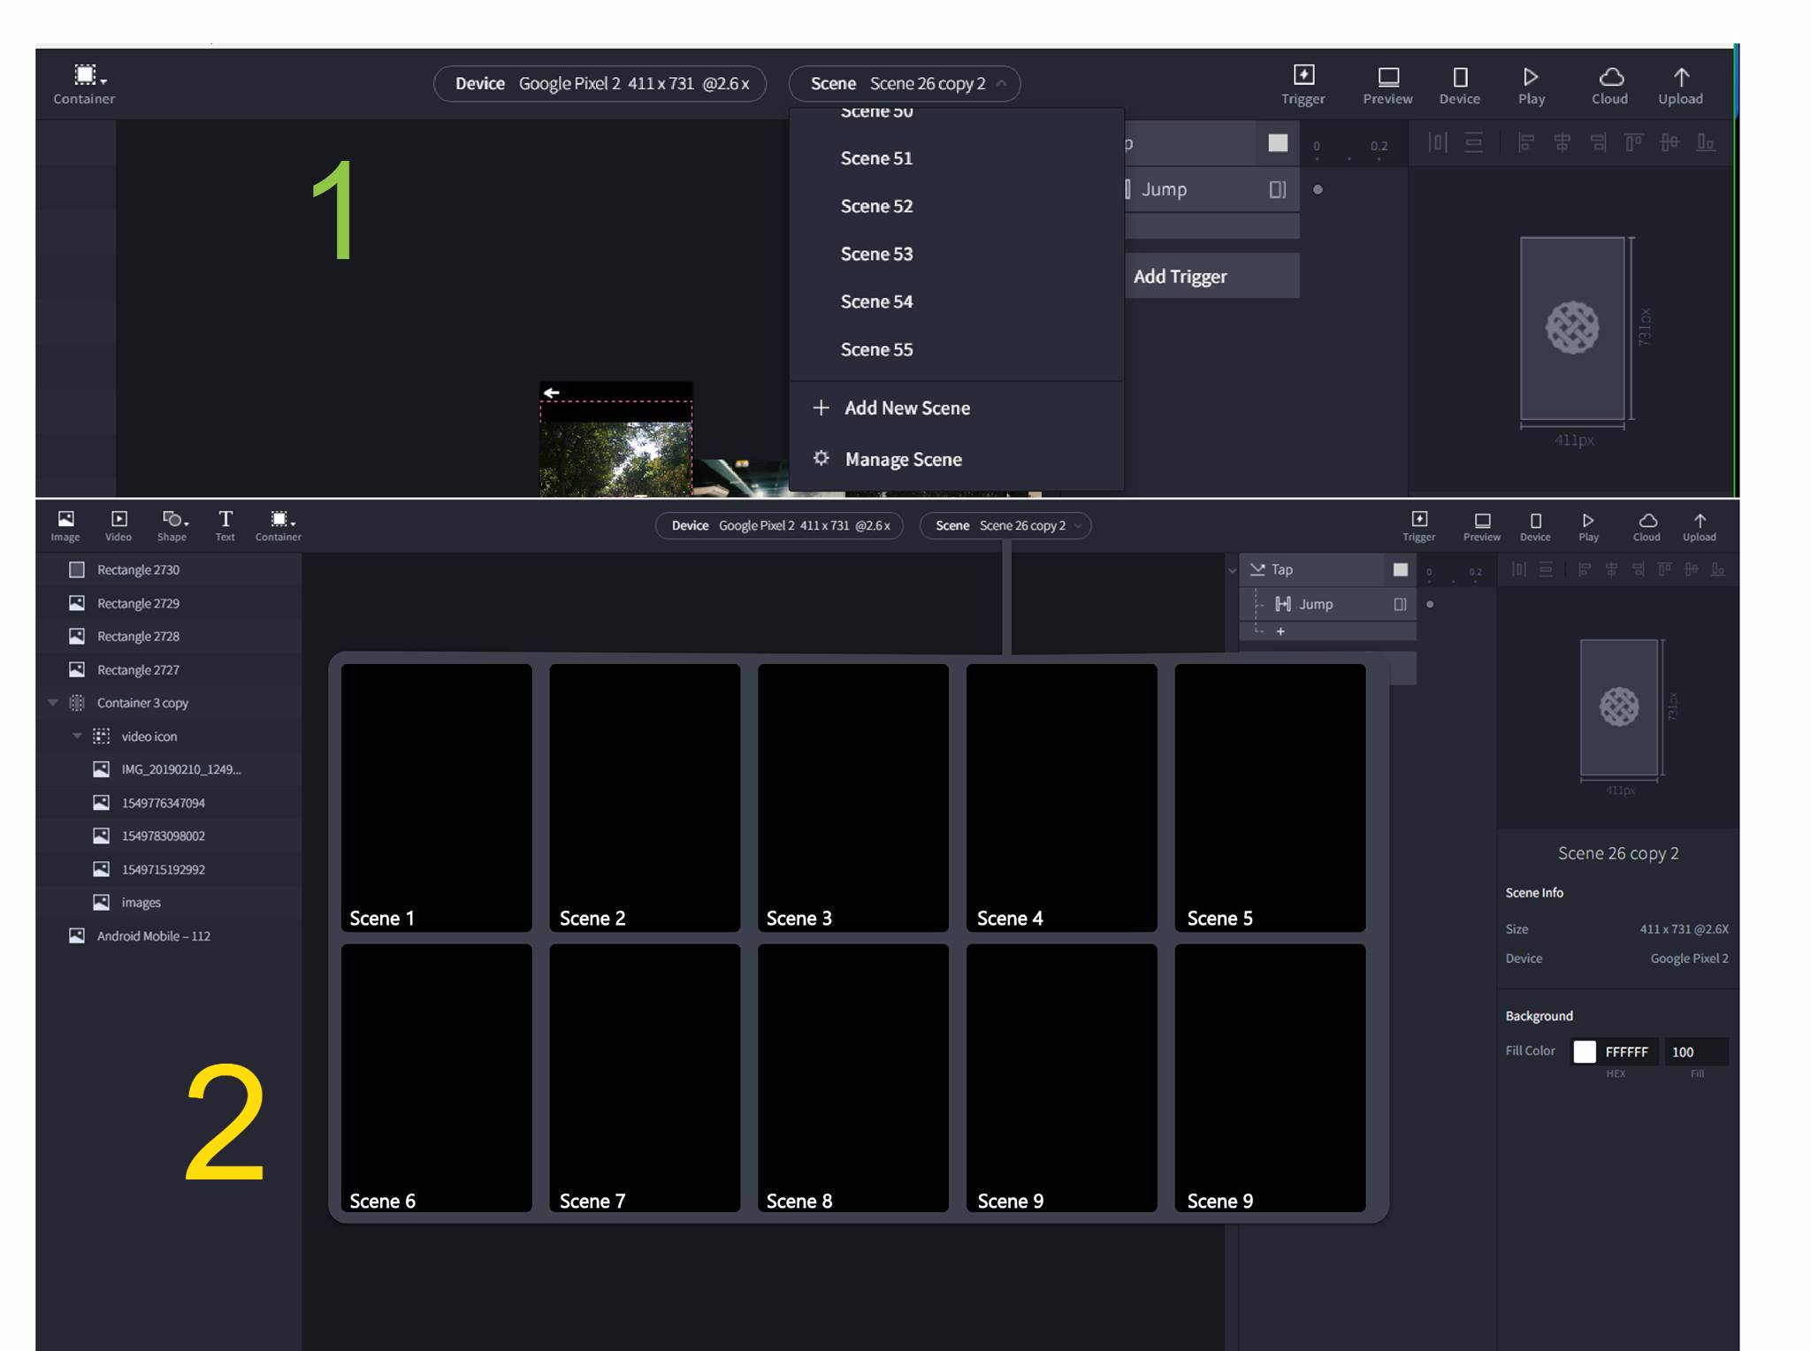This screenshot has height=1351, width=1811.
Task: Collapse Container 3 copy layer group
Action: pos(52,703)
